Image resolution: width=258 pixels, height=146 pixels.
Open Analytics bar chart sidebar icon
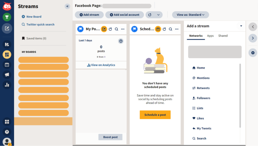(7, 85)
